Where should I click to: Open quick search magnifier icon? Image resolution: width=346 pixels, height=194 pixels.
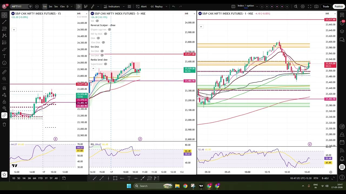pos(296,6)
